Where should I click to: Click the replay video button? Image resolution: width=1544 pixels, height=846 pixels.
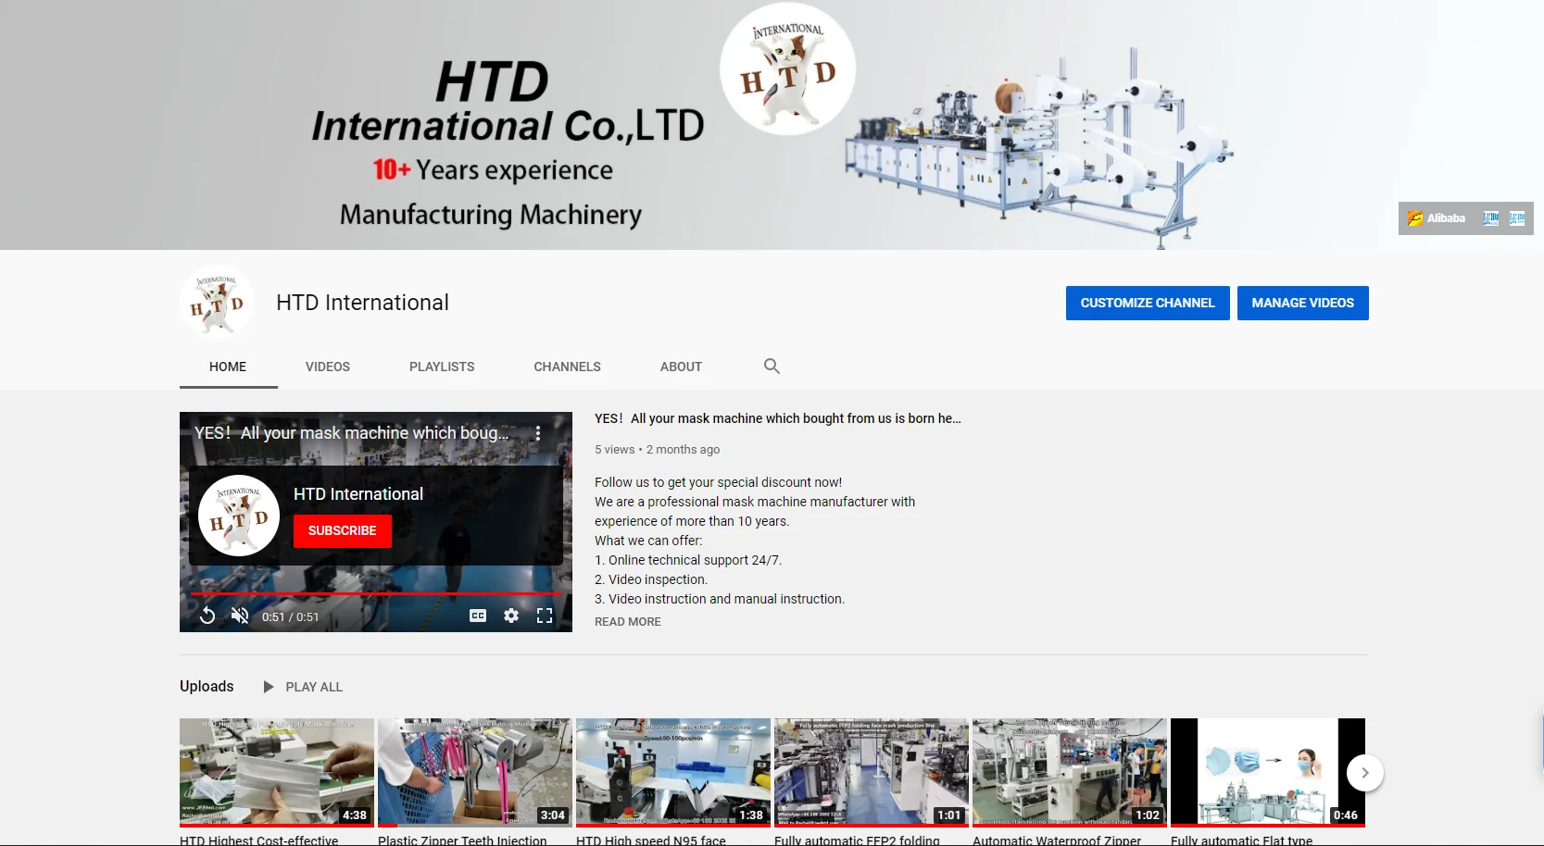tap(207, 616)
